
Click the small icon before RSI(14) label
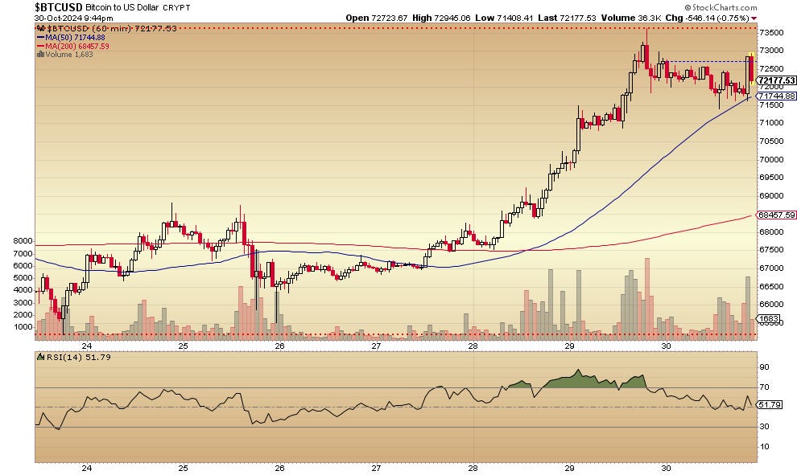pos(41,358)
